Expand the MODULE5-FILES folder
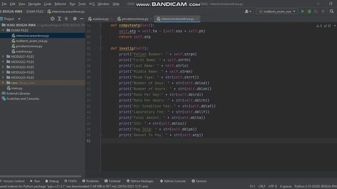The image size is (337, 189). [3, 78]
